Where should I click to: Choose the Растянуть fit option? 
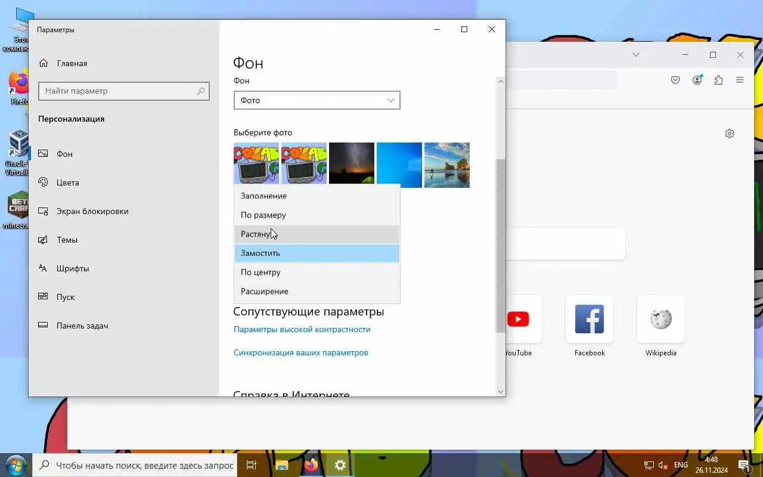[x=317, y=234]
